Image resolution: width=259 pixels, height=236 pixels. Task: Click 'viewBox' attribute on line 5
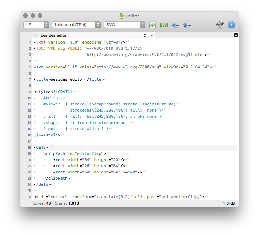pyautogui.click(x=172, y=67)
